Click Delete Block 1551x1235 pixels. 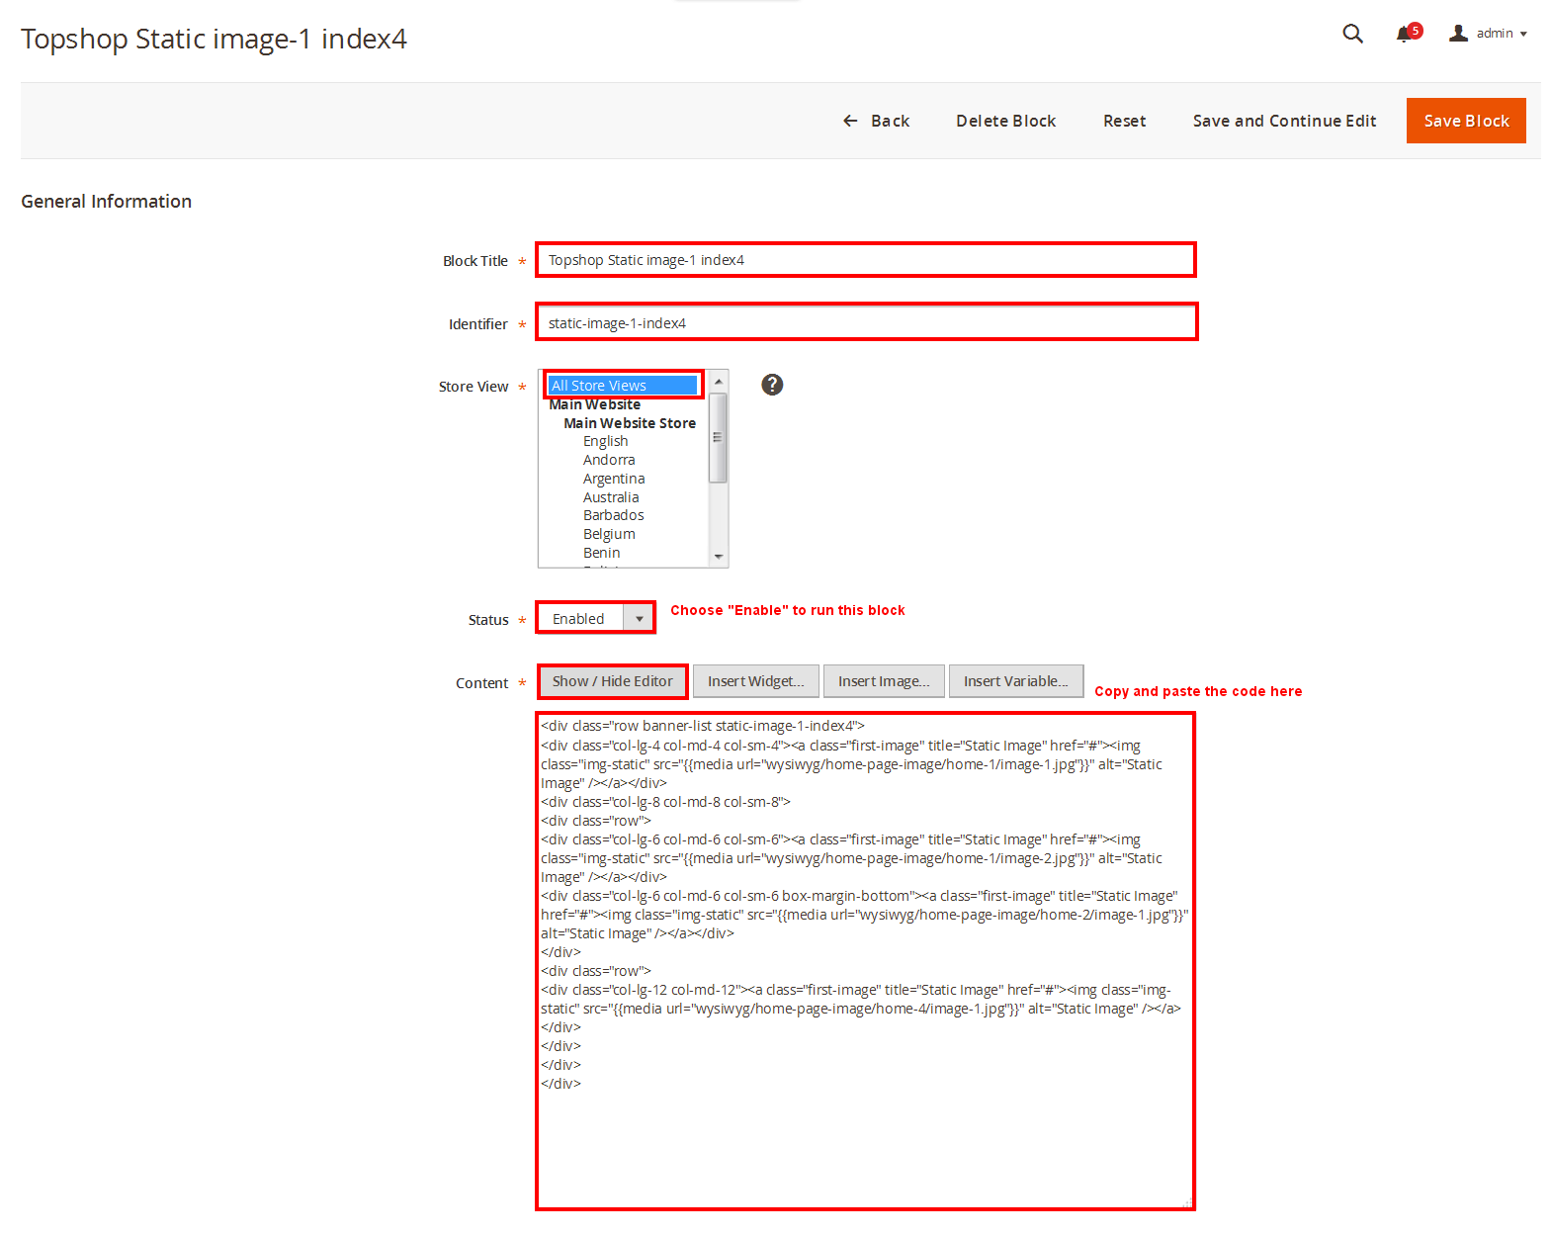(x=1005, y=121)
